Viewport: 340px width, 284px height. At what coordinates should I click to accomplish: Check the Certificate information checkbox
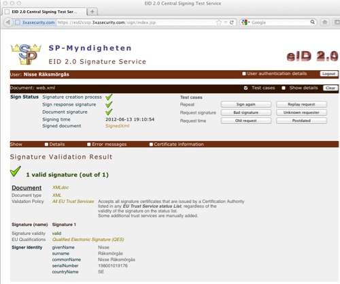coord(151,144)
